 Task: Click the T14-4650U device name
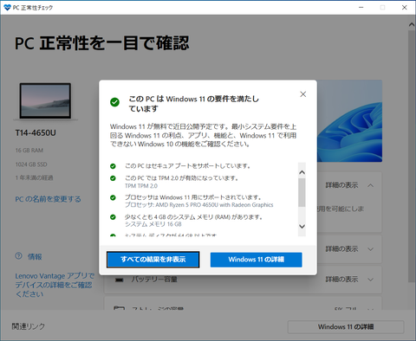(36, 133)
